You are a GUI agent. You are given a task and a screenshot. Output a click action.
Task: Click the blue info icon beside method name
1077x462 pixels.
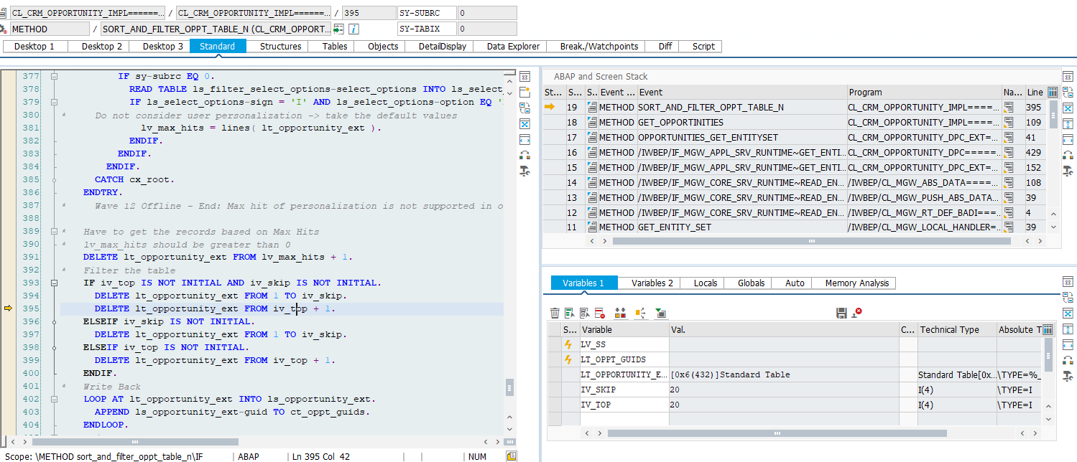pyautogui.click(x=353, y=29)
